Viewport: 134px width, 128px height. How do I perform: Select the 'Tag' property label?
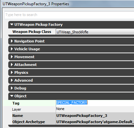click(16, 103)
